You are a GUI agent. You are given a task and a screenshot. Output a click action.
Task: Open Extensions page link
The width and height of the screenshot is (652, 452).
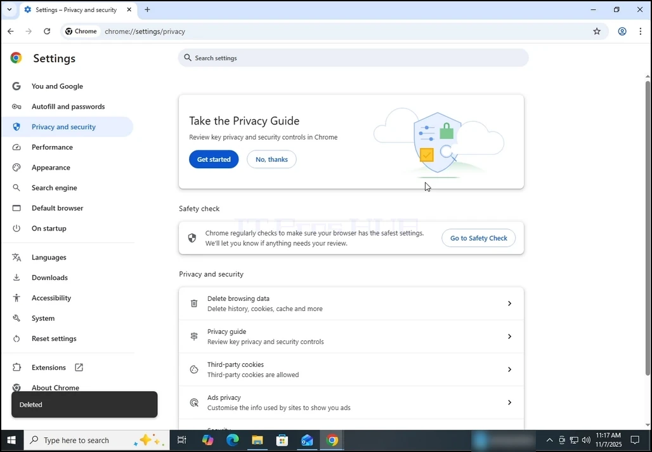click(49, 368)
